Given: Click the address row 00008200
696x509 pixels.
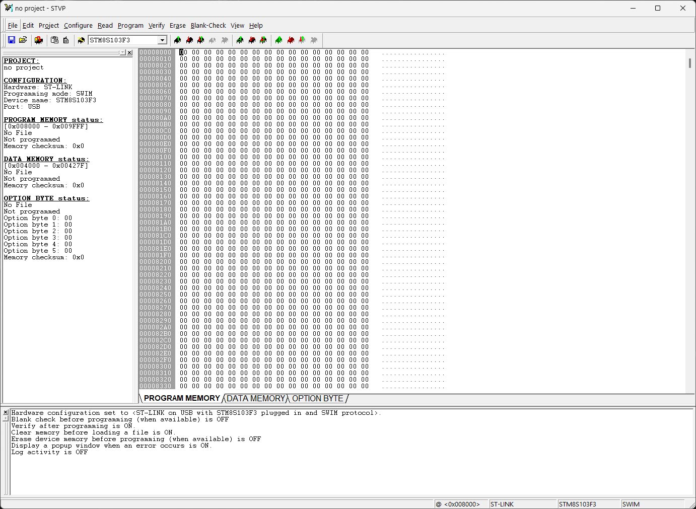Looking at the screenshot, I should [156, 262].
